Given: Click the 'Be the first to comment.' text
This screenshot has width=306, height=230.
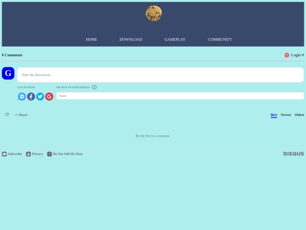Looking at the screenshot, I should point(153,136).
